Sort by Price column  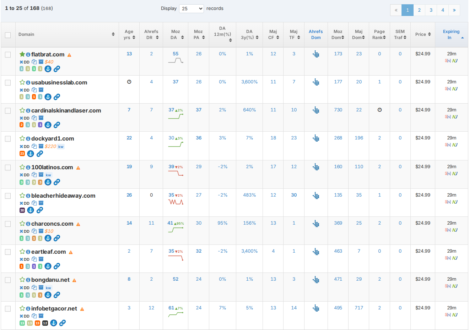[x=423, y=34]
